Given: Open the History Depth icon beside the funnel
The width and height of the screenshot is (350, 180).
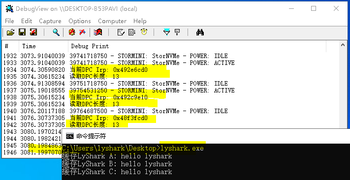Looking at the screenshot, I should pyautogui.click(x=177, y=32).
